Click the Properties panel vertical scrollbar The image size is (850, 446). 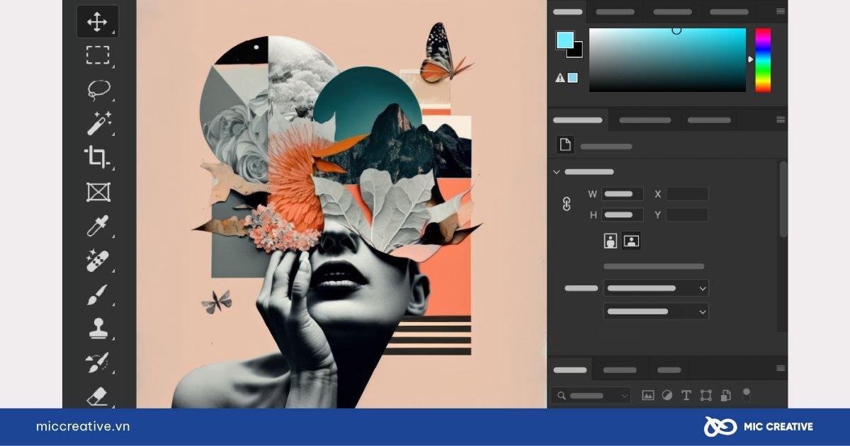coord(783,200)
